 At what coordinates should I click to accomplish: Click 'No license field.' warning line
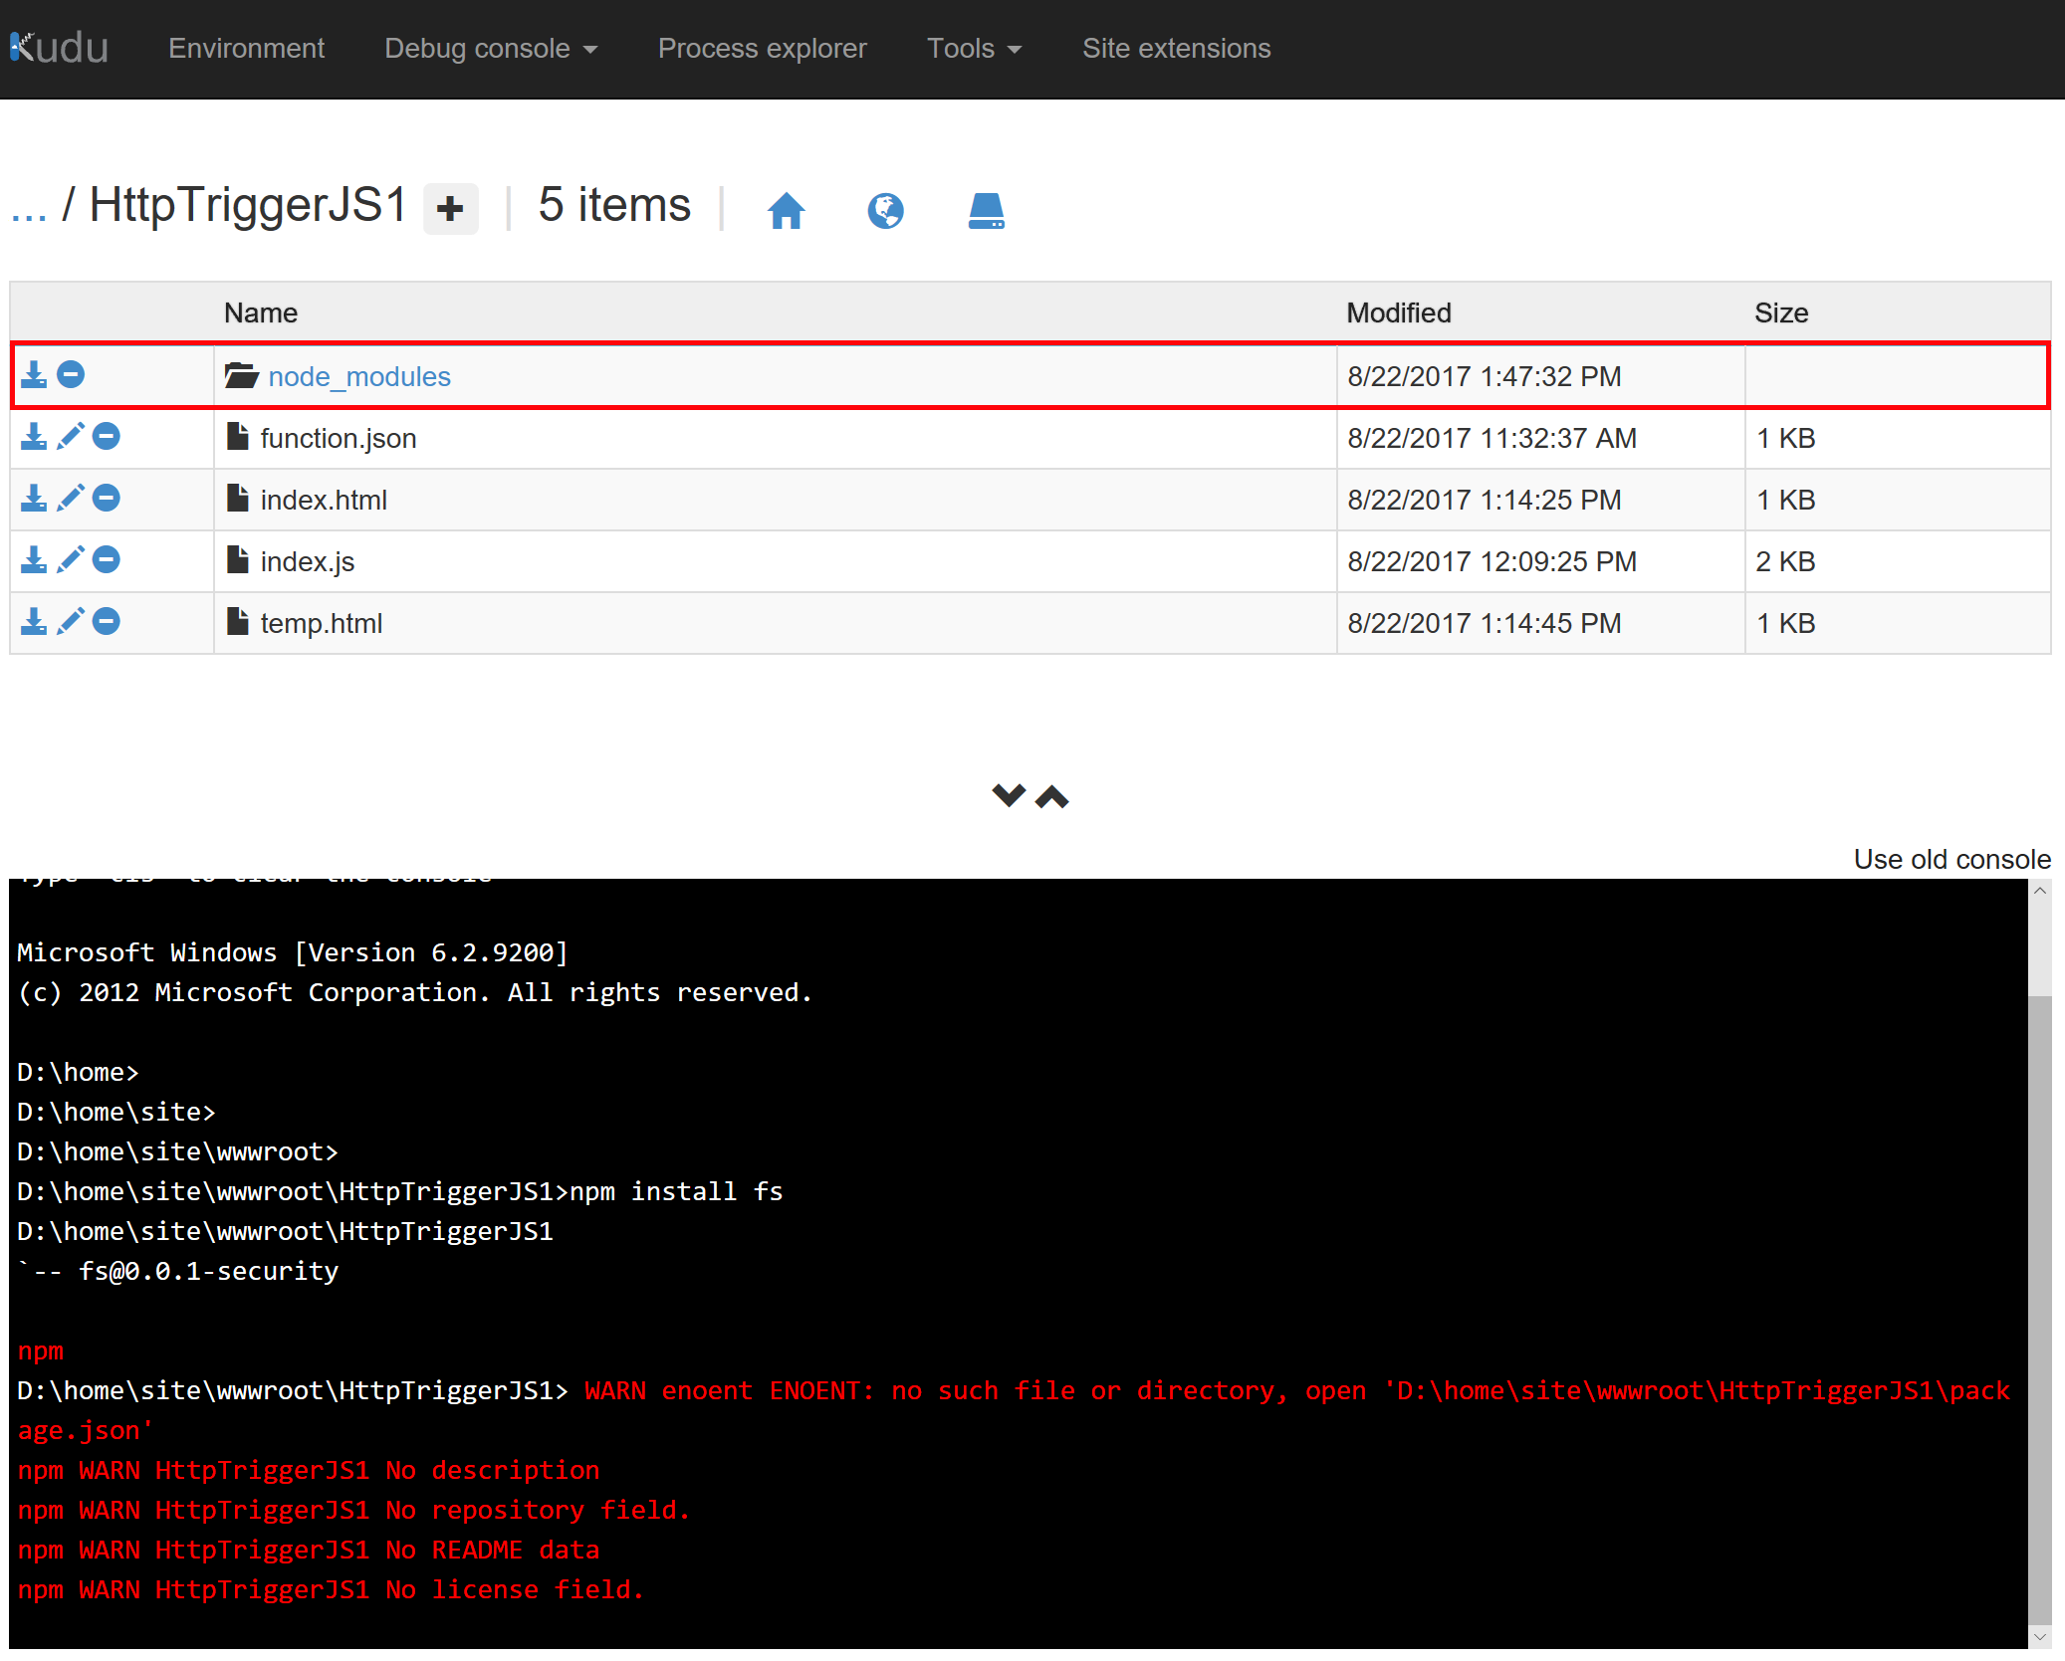pos(331,1589)
